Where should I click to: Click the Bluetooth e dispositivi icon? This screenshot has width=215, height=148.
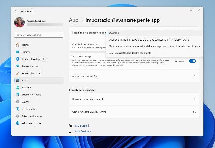[17, 59]
